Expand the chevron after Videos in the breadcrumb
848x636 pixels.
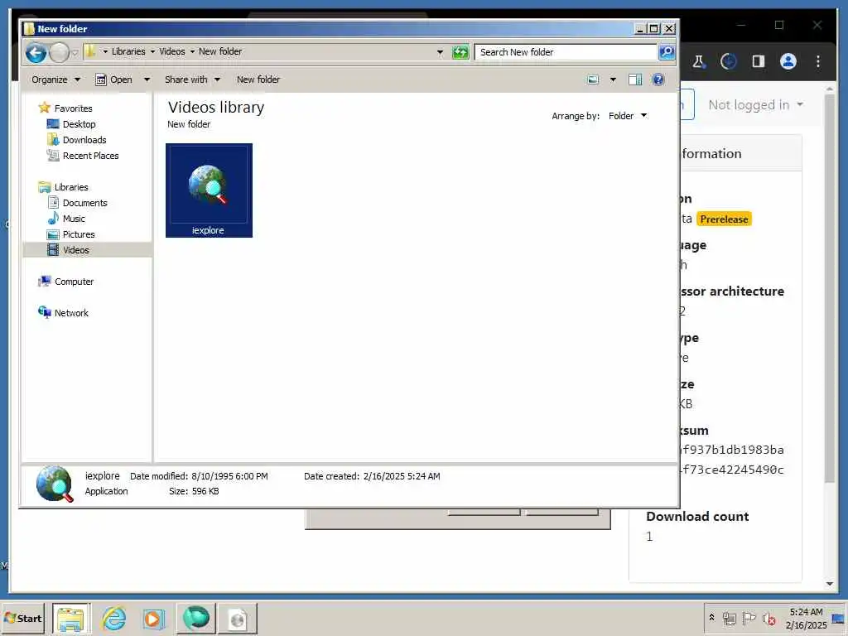[x=192, y=52]
